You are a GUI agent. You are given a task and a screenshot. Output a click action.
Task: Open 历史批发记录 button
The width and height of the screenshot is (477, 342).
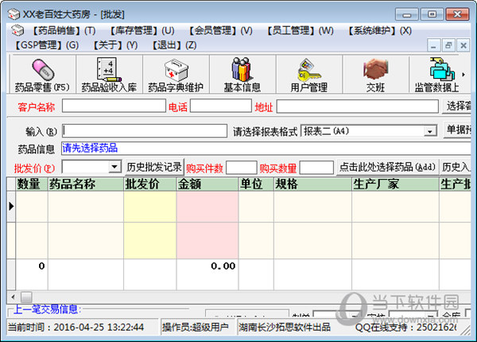(154, 167)
